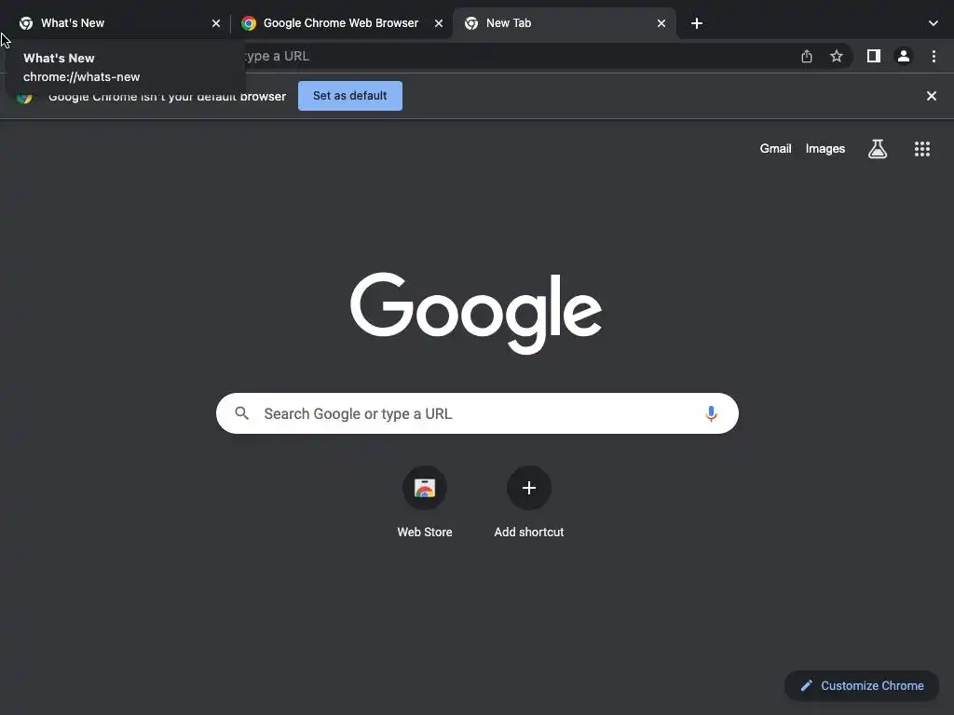The image size is (954, 715).
Task: Start voice search with microphone icon
Action: coord(711,413)
